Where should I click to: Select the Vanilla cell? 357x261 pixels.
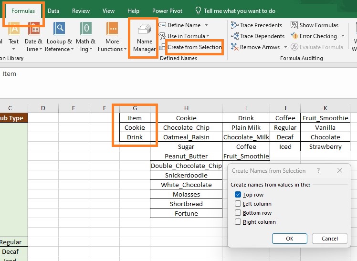point(325,127)
